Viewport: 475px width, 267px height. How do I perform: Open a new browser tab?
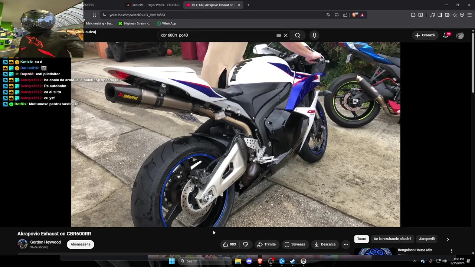click(248, 5)
